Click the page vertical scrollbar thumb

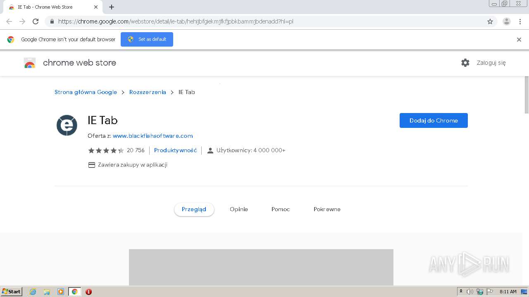527,95
